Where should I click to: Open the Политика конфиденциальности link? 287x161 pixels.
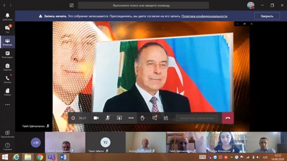204,16
